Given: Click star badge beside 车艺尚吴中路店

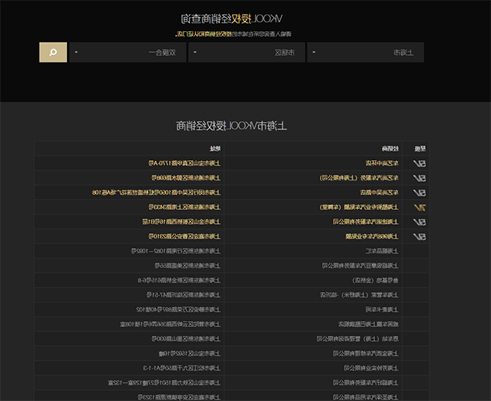Looking at the screenshot, I should click(419, 193).
